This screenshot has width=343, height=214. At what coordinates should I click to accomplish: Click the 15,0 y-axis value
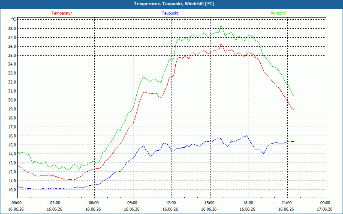(12, 145)
